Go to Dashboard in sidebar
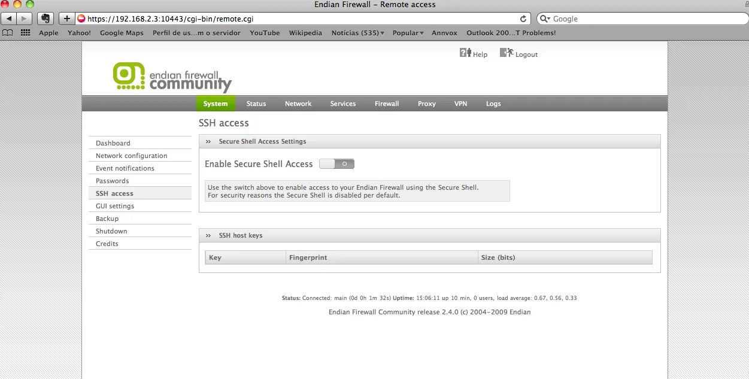 (x=140, y=143)
